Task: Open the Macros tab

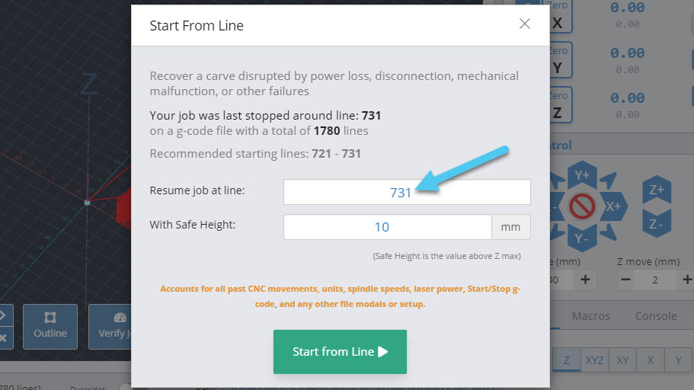Action: click(591, 316)
